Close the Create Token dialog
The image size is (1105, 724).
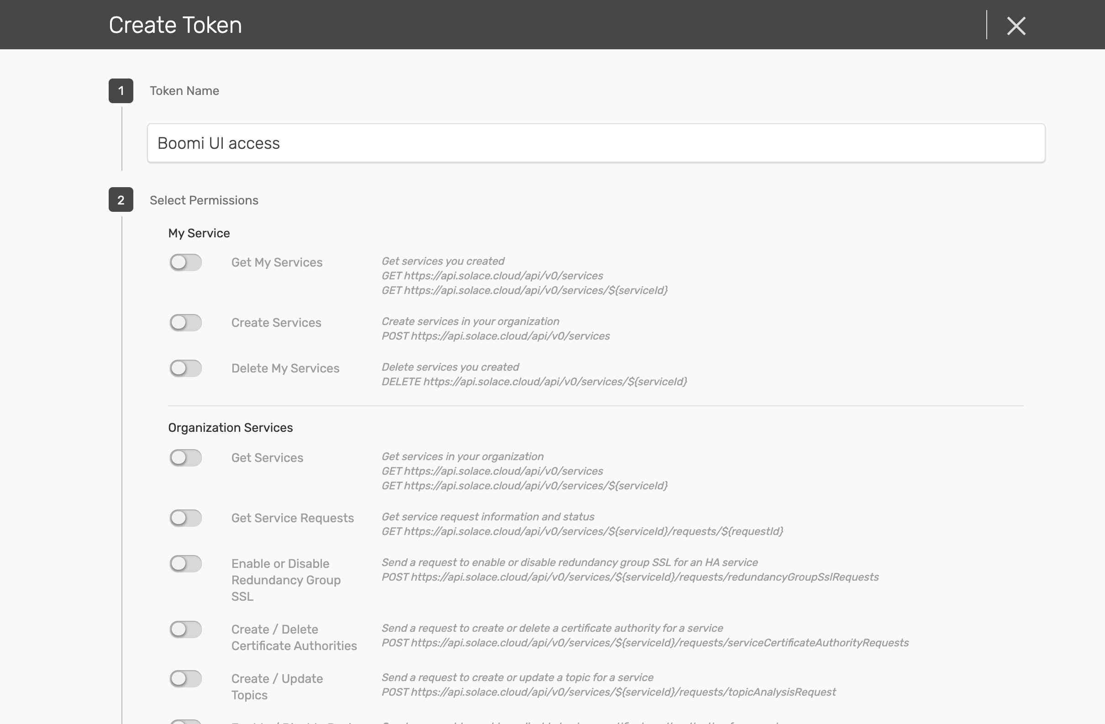(1016, 26)
